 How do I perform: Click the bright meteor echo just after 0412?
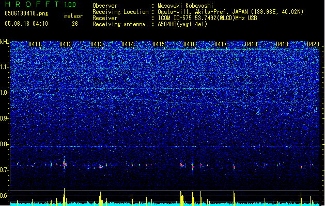pos(65,164)
